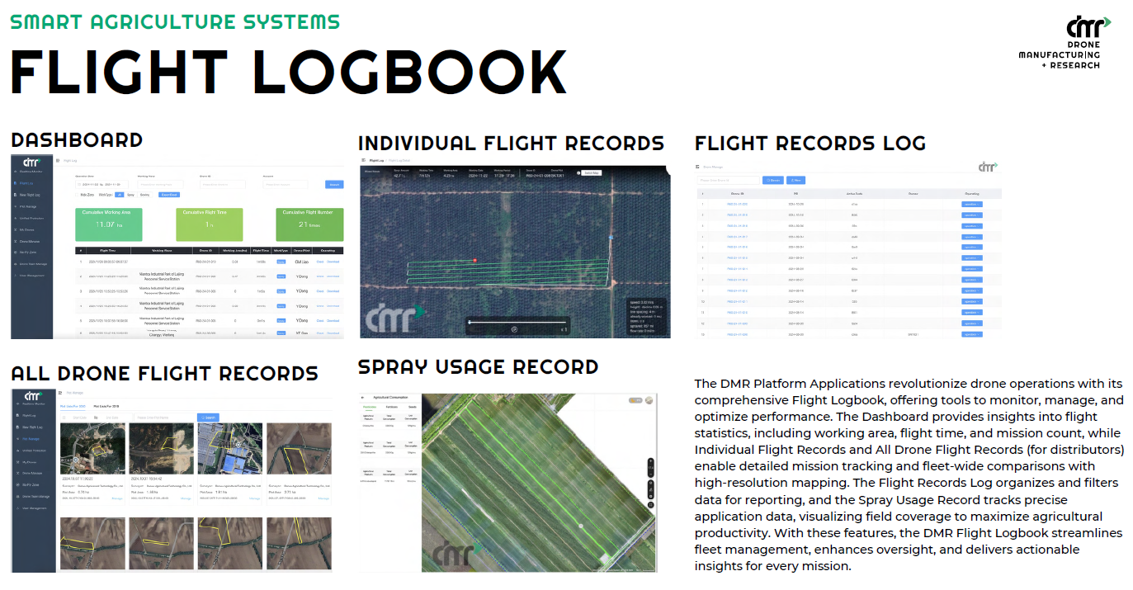Switch to the Seeds tab
The image size is (1133, 590).
(413, 407)
